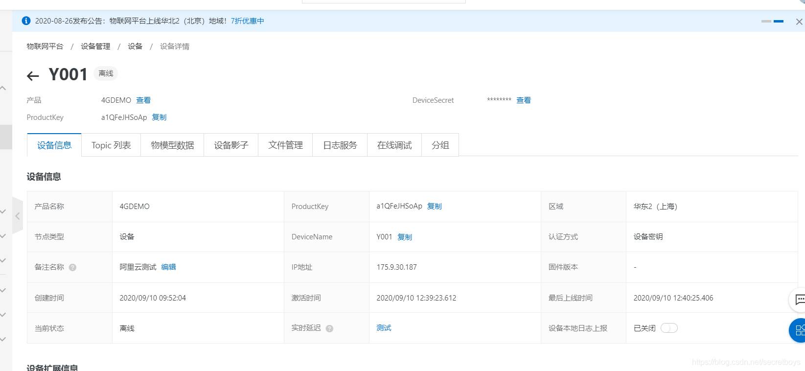Copy the ProductKey in header section

pyautogui.click(x=159, y=117)
